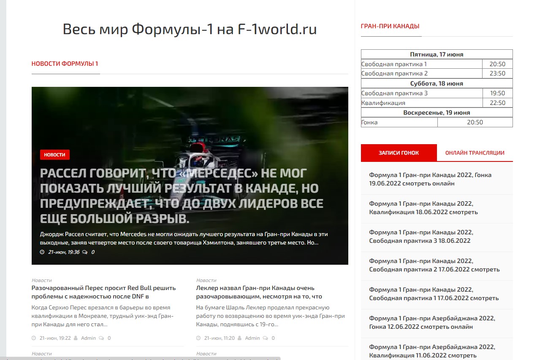Click the Новости category above the Леклер article
This screenshot has width=537, height=360.
pos(206,280)
